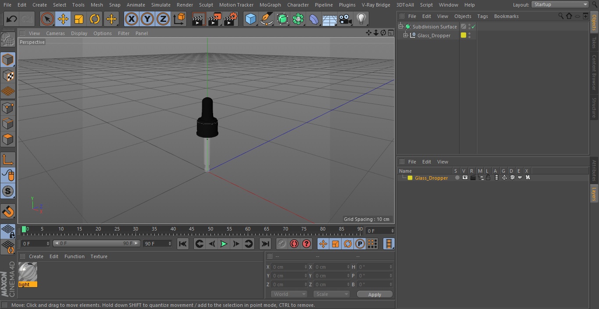Viewport: 599px width, 309px height.
Task: Add a Cube primitive object
Action: tap(250, 19)
